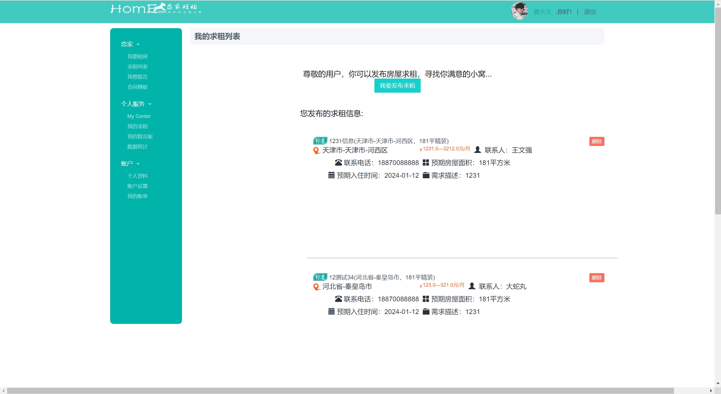Click the person icon beside 联系人：王文强
The image size is (721, 394).
coord(477,150)
